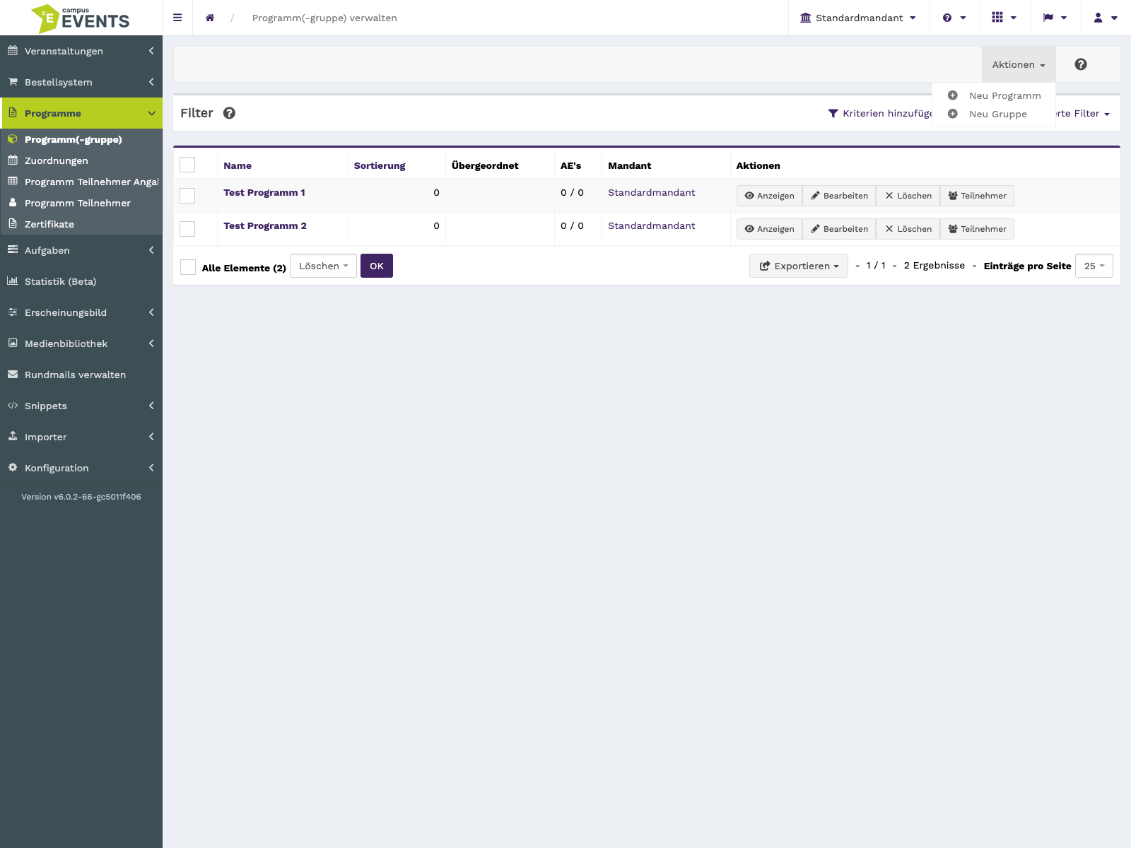Expand Konfiguration sidebar section
This screenshot has height=848, width=1131.
coord(81,468)
